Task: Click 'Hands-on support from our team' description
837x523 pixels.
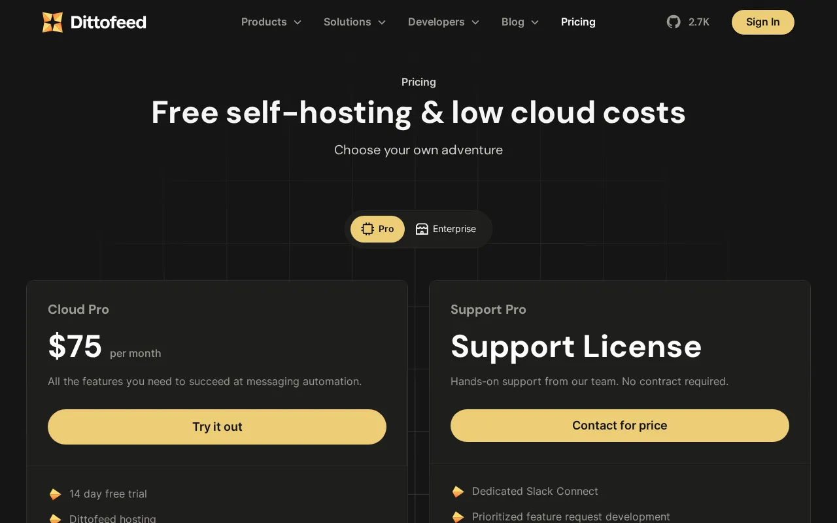Action: tap(589, 381)
